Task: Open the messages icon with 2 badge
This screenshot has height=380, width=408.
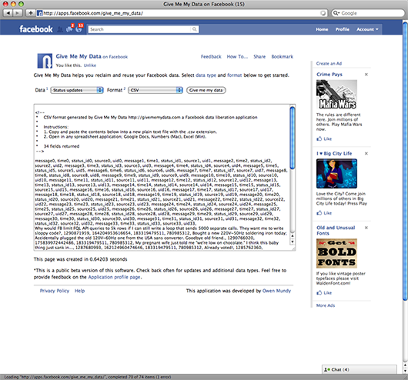Action: (70, 28)
